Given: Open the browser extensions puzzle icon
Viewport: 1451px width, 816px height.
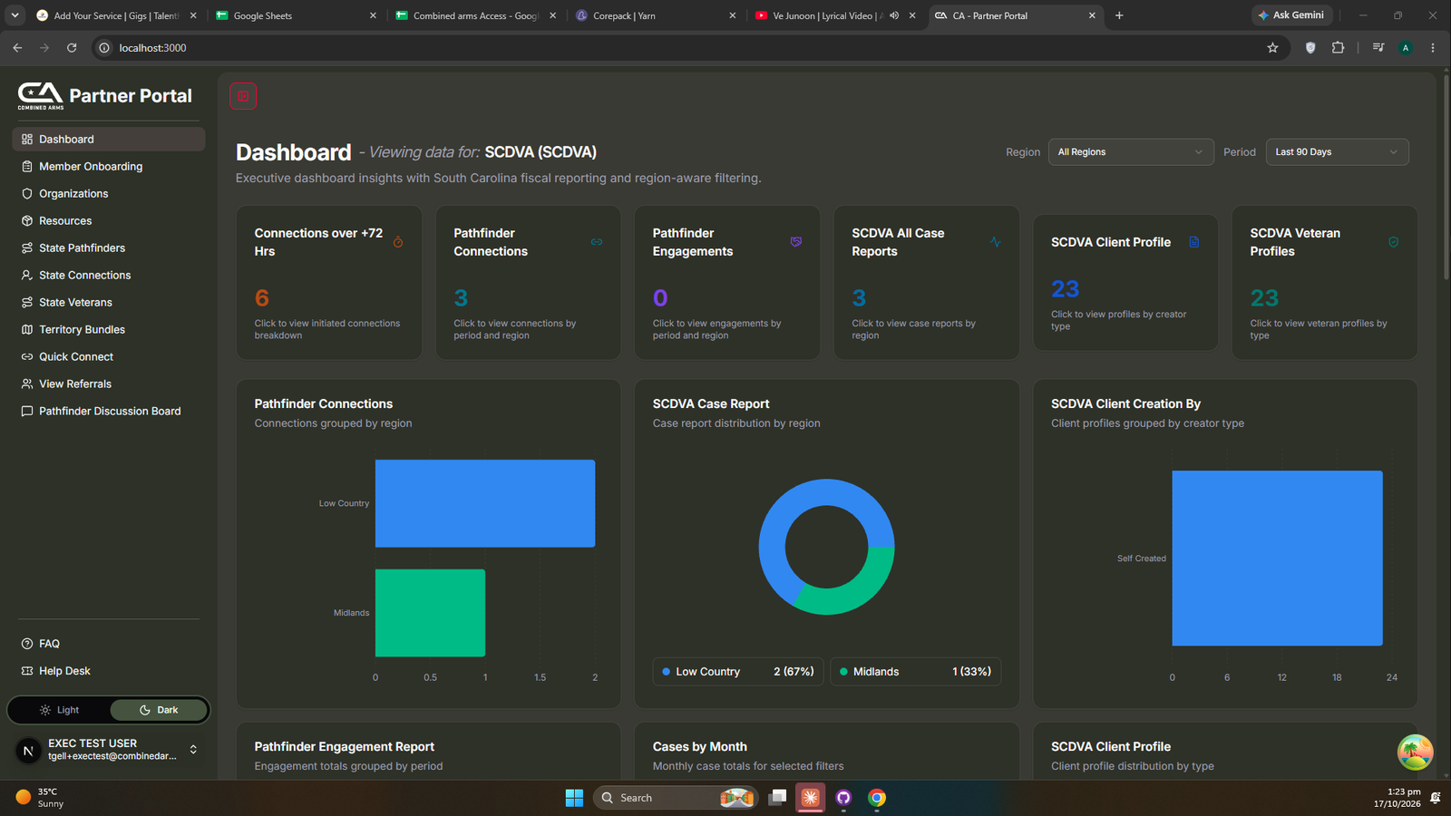Looking at the screenshot, I should (1338, 48).
